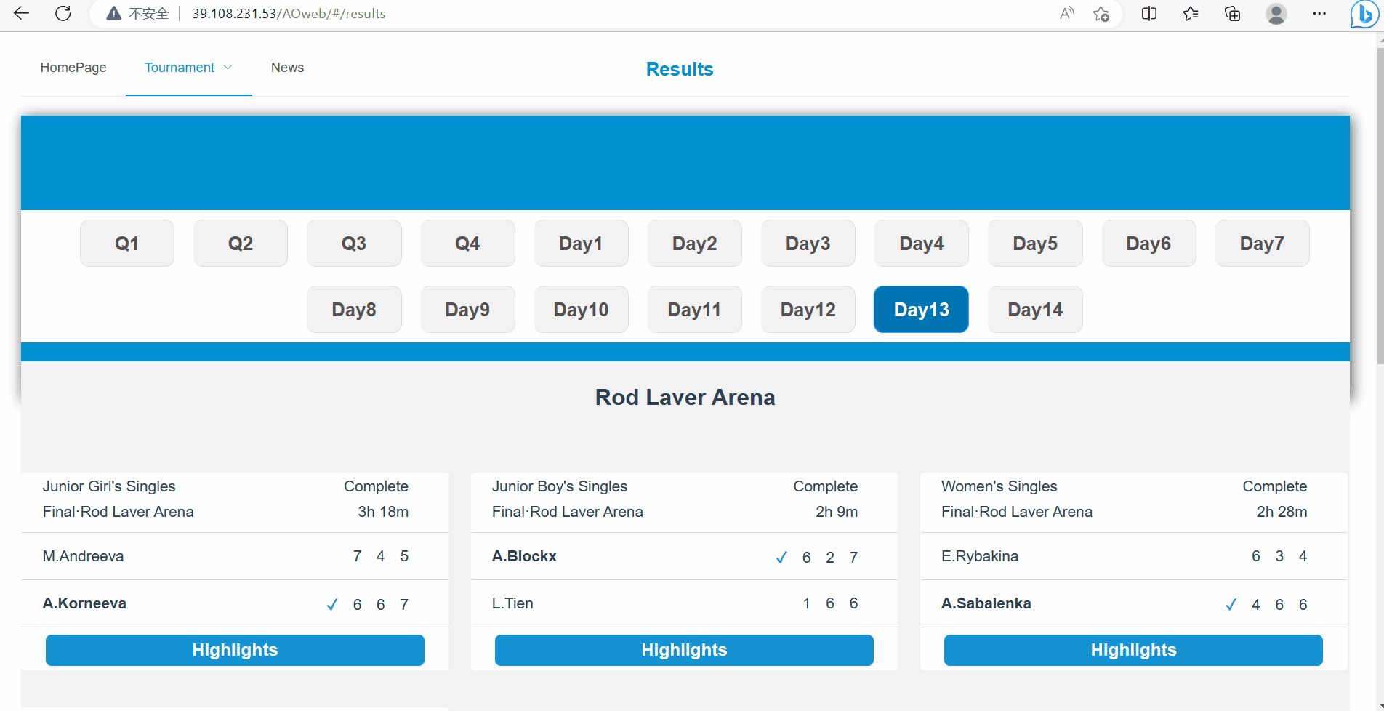
Task: Select player E.Rybakina
Action: [x=980, y=556]
